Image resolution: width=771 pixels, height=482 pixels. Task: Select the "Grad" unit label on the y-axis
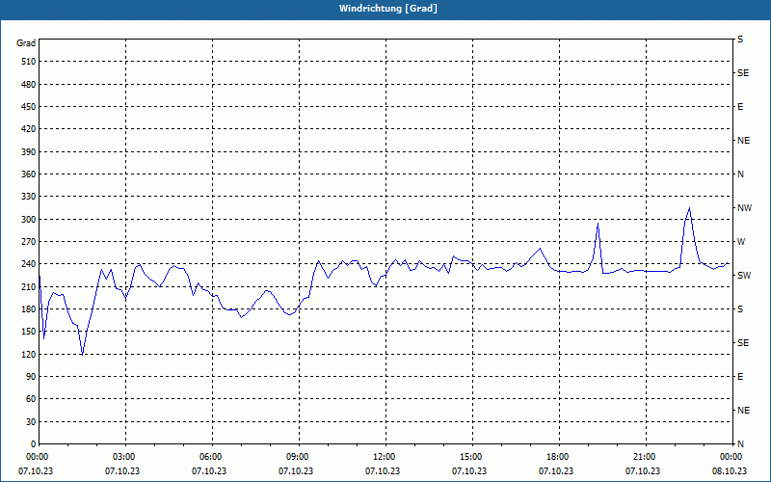click(x=26, y=43)
